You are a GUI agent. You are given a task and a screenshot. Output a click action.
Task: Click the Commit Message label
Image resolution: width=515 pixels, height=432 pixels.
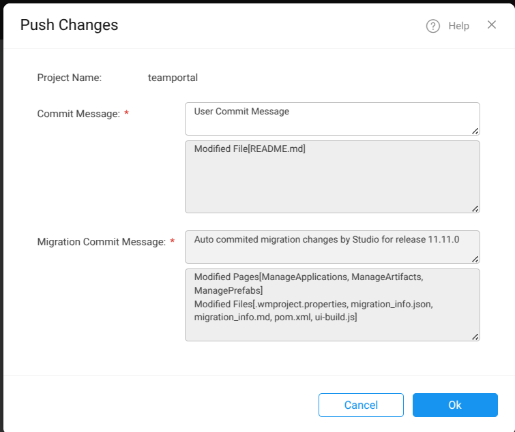(x=78, y=114)
